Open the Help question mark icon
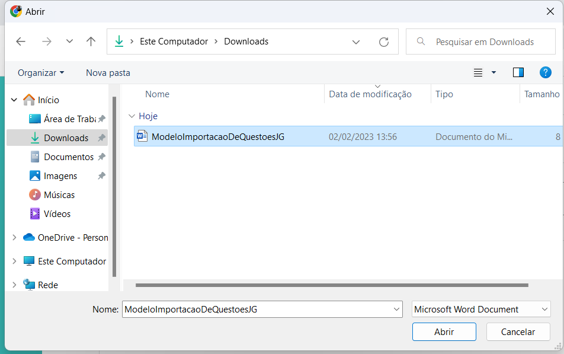 [x=546, y=72]
